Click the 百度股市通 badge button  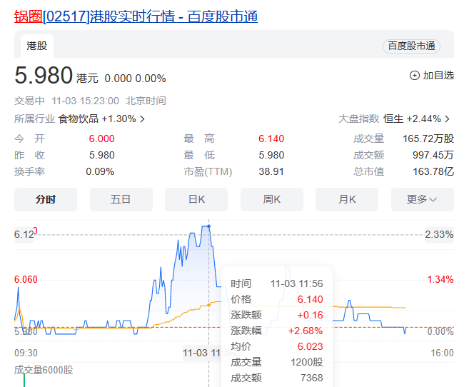[x=411, y=46]
